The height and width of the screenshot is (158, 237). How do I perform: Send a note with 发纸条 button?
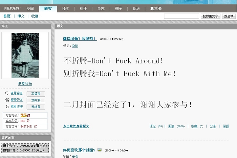click(36, 107)
